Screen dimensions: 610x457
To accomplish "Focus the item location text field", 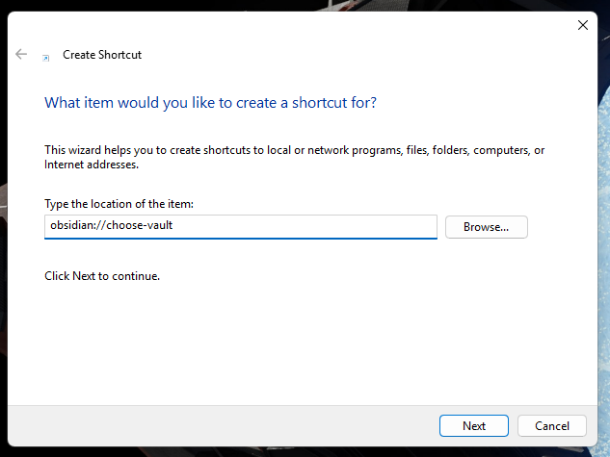I will 241,227.
